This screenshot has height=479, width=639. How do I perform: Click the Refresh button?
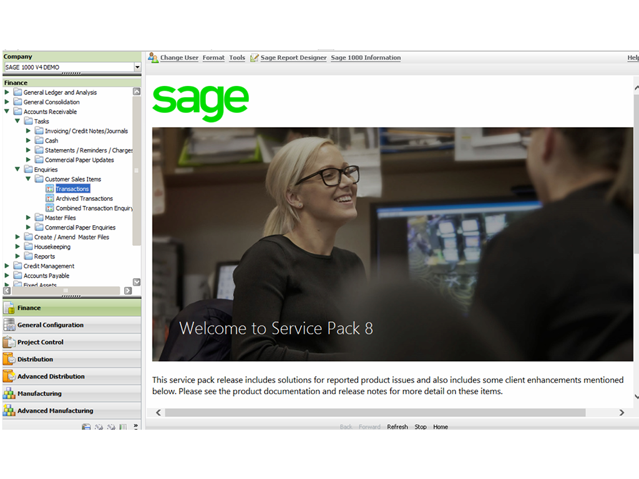pos(398,427)
